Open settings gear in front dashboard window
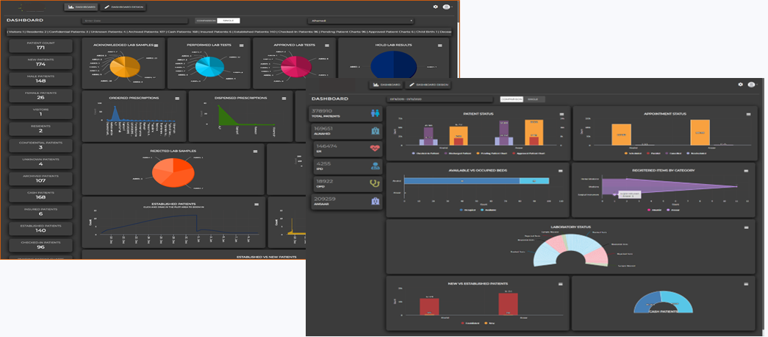Screen dimensions: 768x337 click(741, 85)
